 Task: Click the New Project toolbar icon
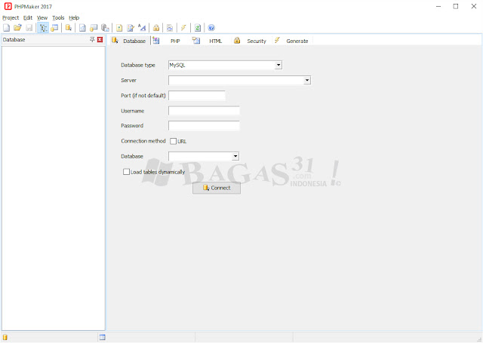(x=7, y=28)
